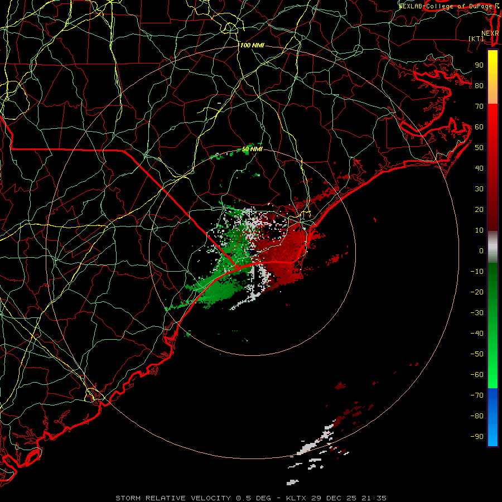Image resolution: width=502 pixels, height=502 pixels.
Task: Click the "100 NMI" range ring label
Action: click(252, 46)
